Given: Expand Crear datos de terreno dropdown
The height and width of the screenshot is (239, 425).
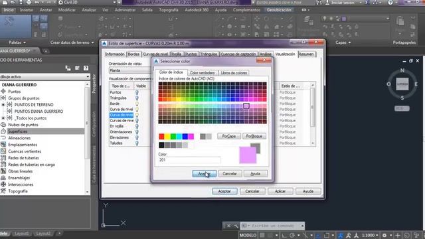Looking at the screenshot, I should point(72,42).
